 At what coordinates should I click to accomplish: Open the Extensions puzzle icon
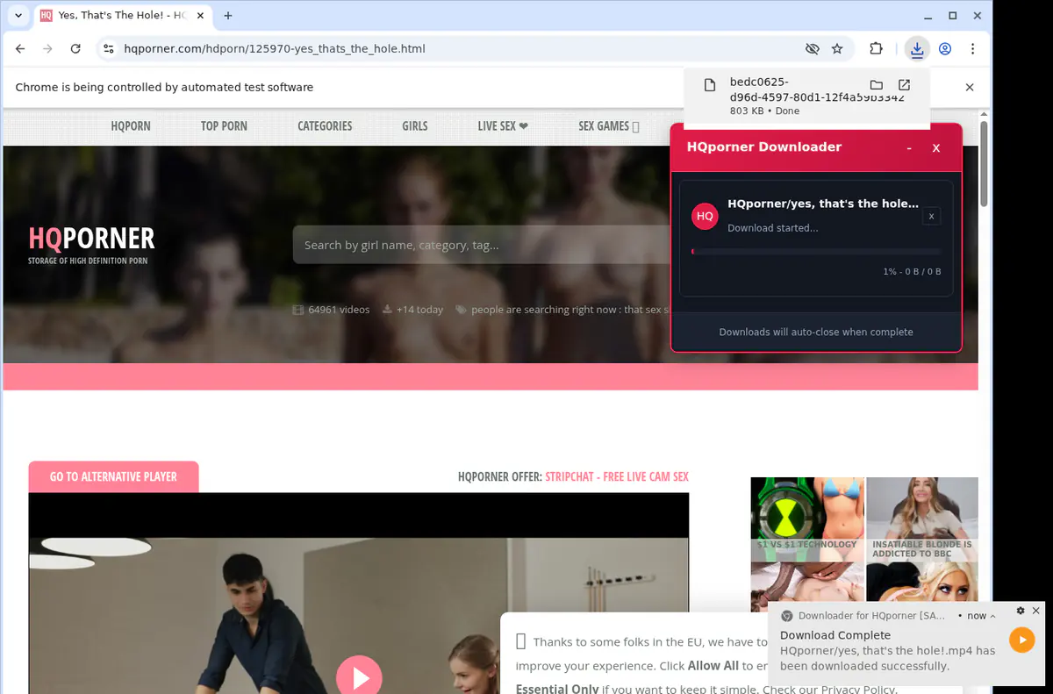[876, 49]
